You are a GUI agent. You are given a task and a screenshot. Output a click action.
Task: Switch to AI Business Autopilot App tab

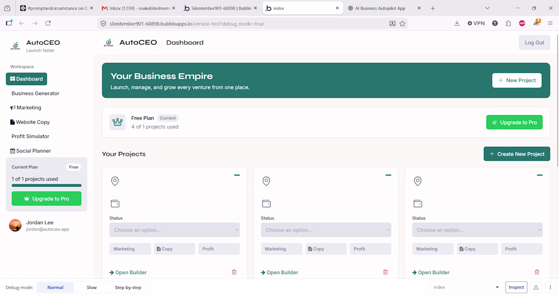[380, 8]
